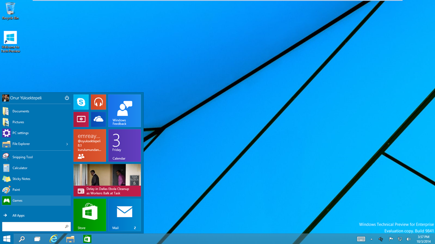Launch the Music headphones tile
Image resolution: width=435 pixels, height=244 pixels.
(x=98, y=102)
